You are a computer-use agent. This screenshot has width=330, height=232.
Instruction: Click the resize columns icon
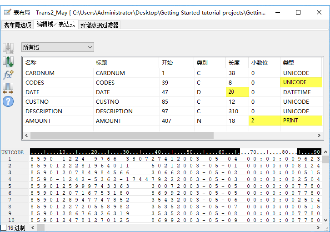click(x=8, y=88)
